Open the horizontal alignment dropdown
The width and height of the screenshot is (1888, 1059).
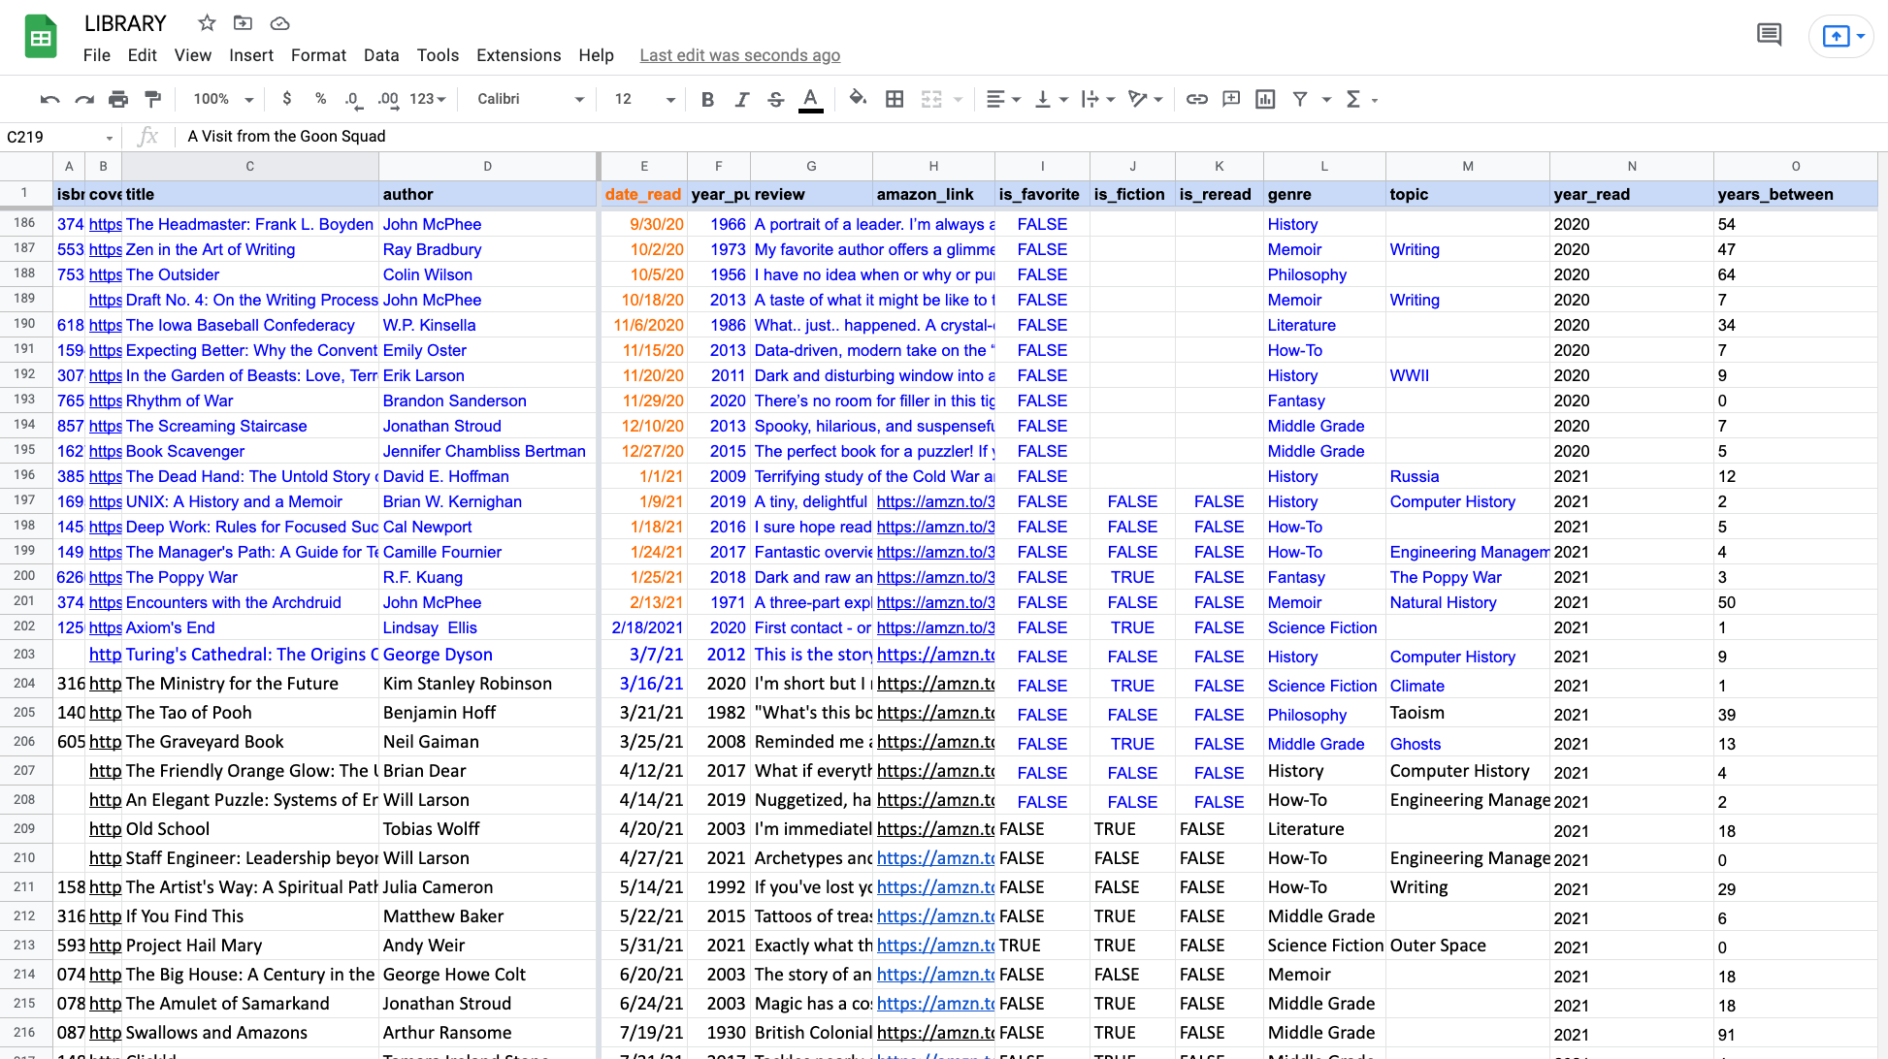point(1003,99)
